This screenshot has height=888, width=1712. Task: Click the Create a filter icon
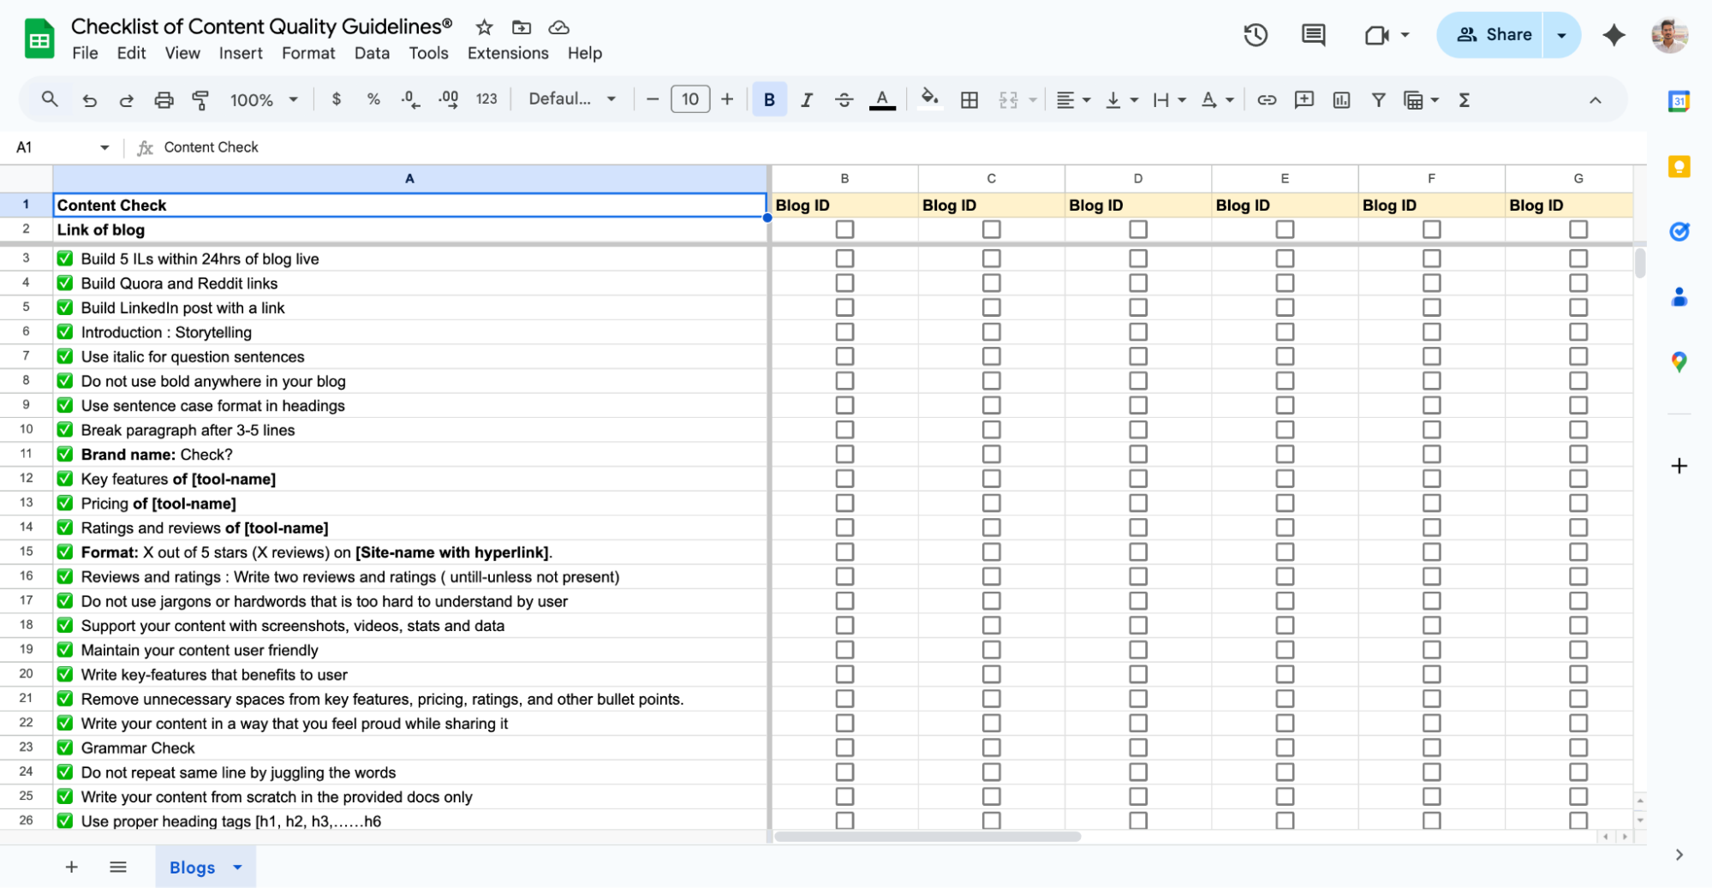click(1378, 100)
